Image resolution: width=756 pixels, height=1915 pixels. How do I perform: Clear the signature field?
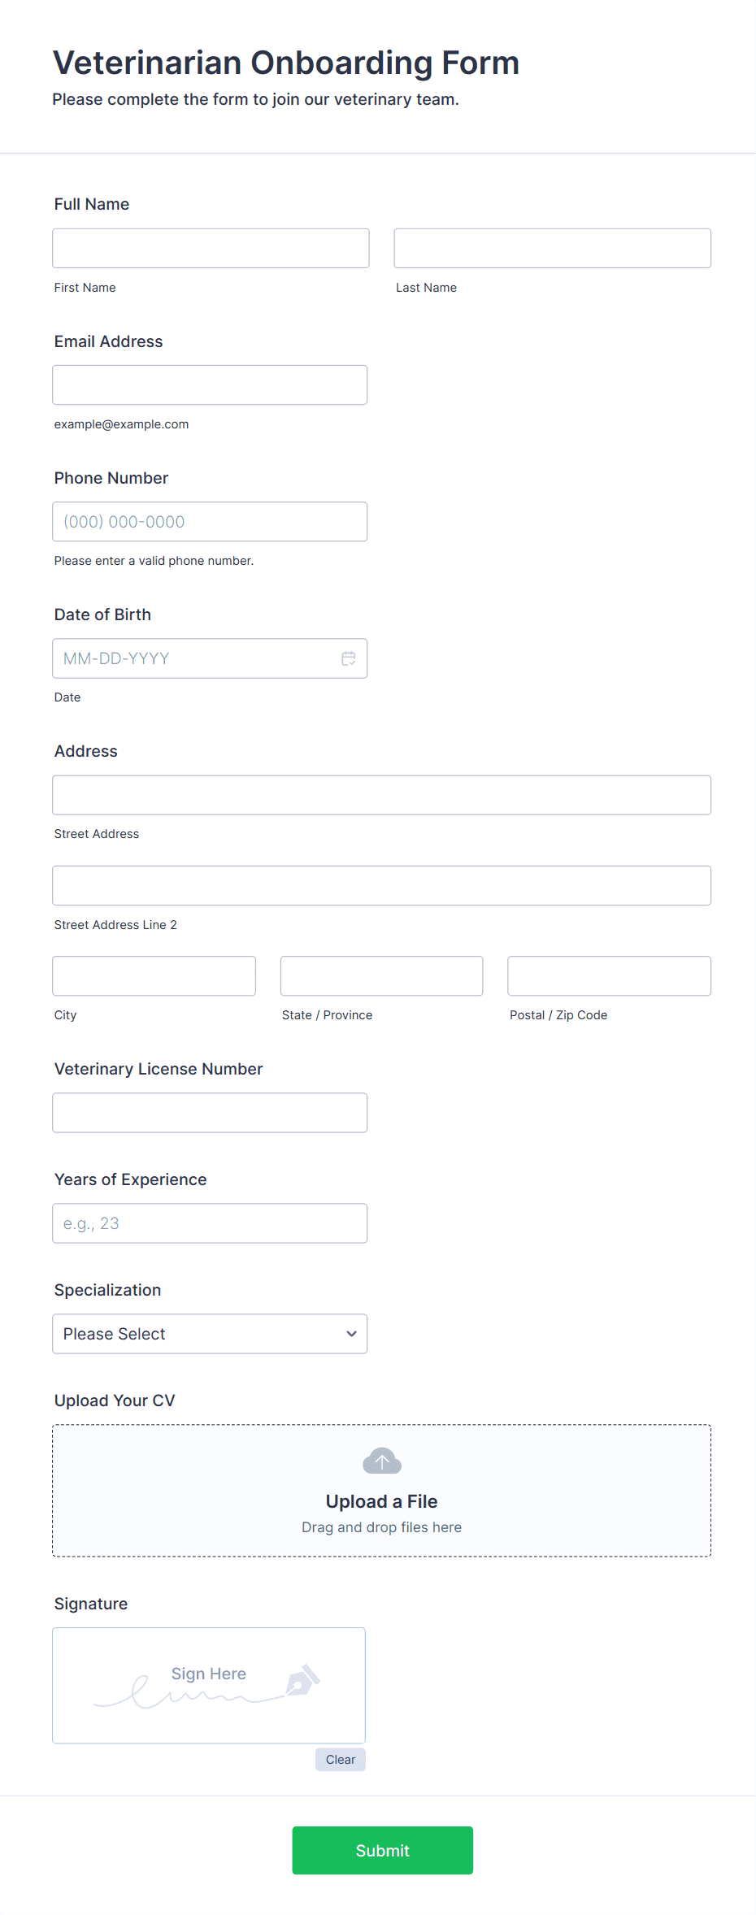click(340, 1760)
